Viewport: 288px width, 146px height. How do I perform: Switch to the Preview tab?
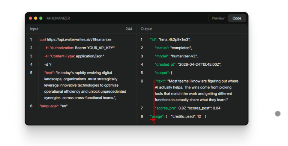tap(218, 18)
